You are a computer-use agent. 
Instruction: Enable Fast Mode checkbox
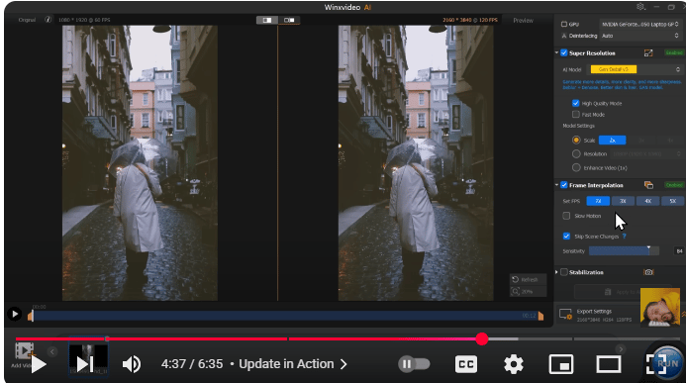[576, 115]
